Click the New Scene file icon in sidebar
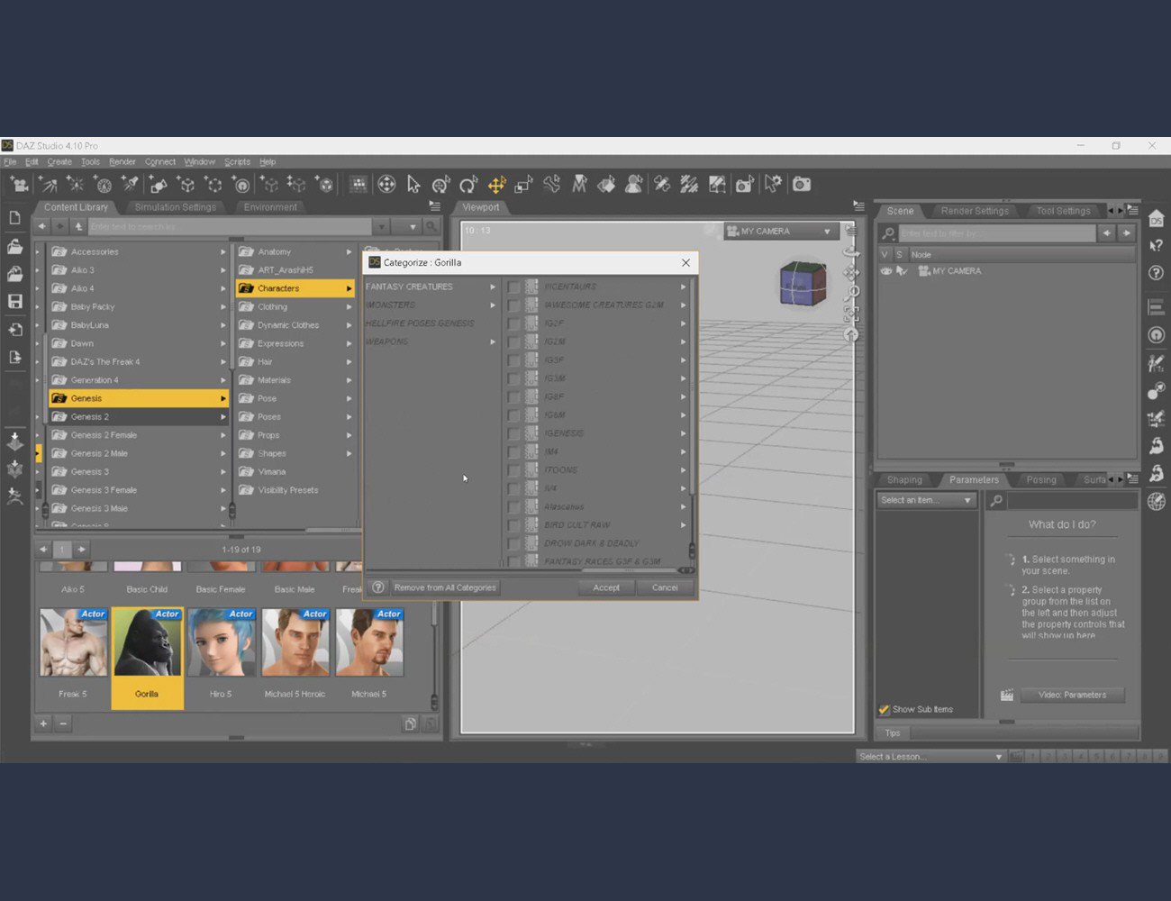The width and height of the screenshot is (1171, 901). [x=14, y=218]
